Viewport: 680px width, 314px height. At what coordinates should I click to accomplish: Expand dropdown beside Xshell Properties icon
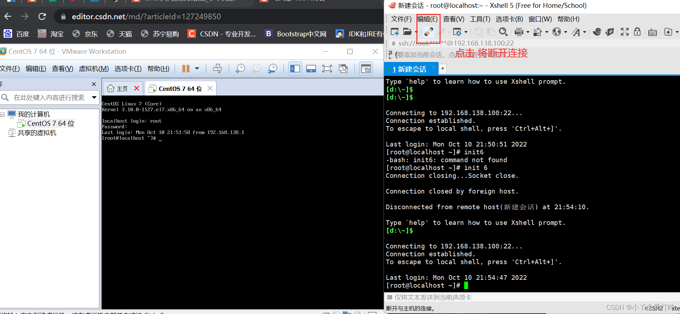coord(466,32)
